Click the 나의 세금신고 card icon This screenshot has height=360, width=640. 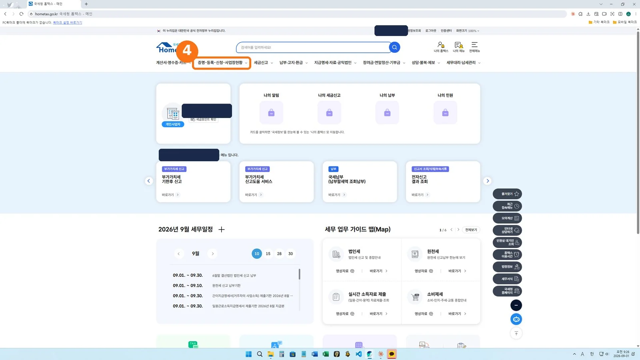329,113
